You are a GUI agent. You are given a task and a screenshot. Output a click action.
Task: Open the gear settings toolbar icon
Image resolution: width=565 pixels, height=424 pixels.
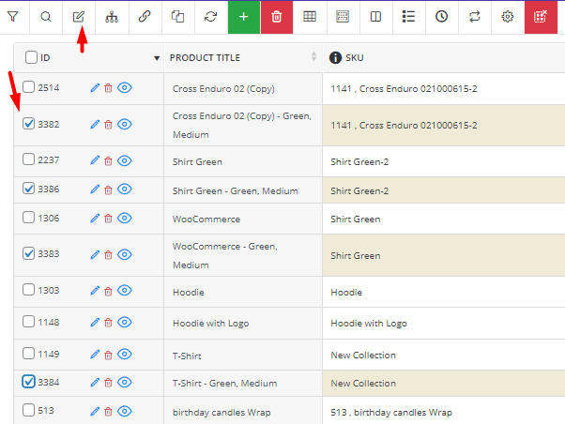[x=508, y=17]
